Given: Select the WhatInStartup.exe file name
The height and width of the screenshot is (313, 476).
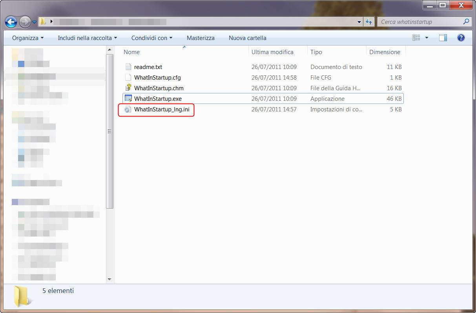Looking at the screenshot, I should (158, 99).
